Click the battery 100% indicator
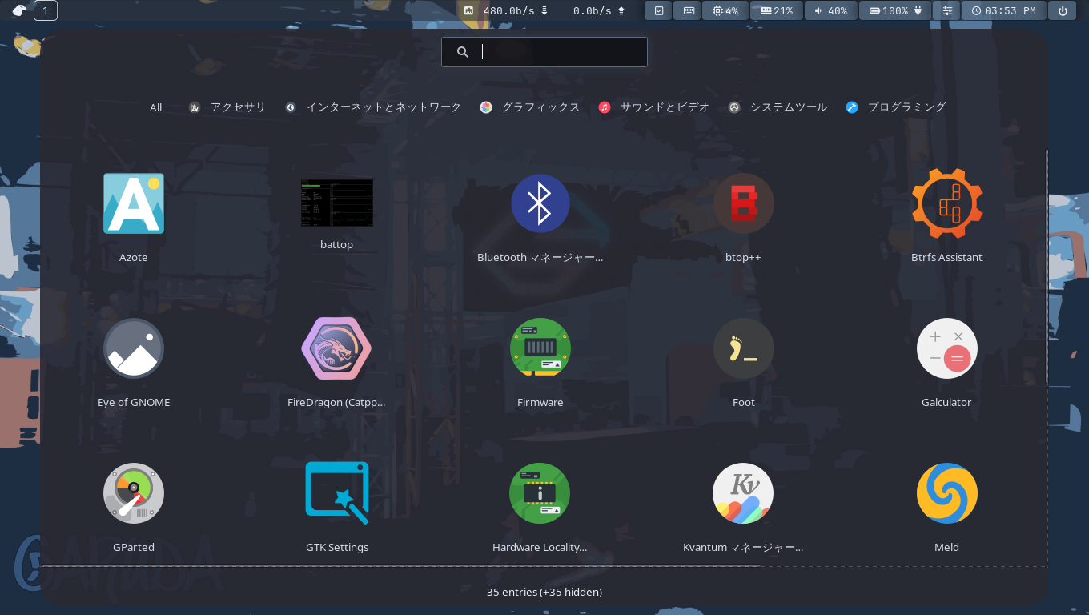The image size is (1089, 615). [x=895, y=10]
